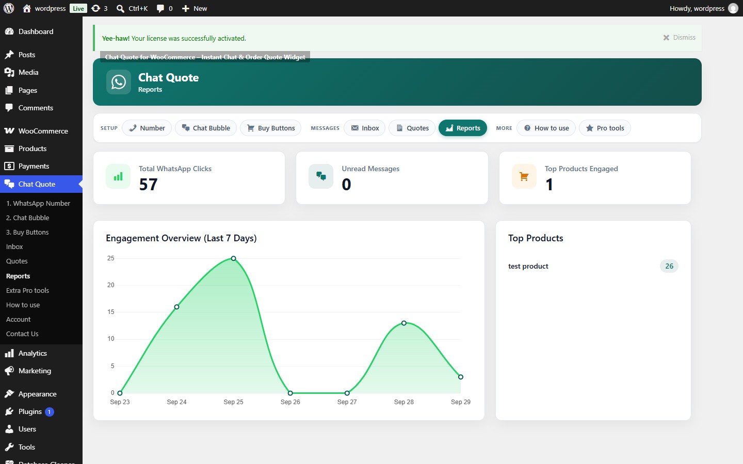Screen dimensions: 743x464
Task: Open the Buy Buttons tab
Action: [x=271, y=128]
